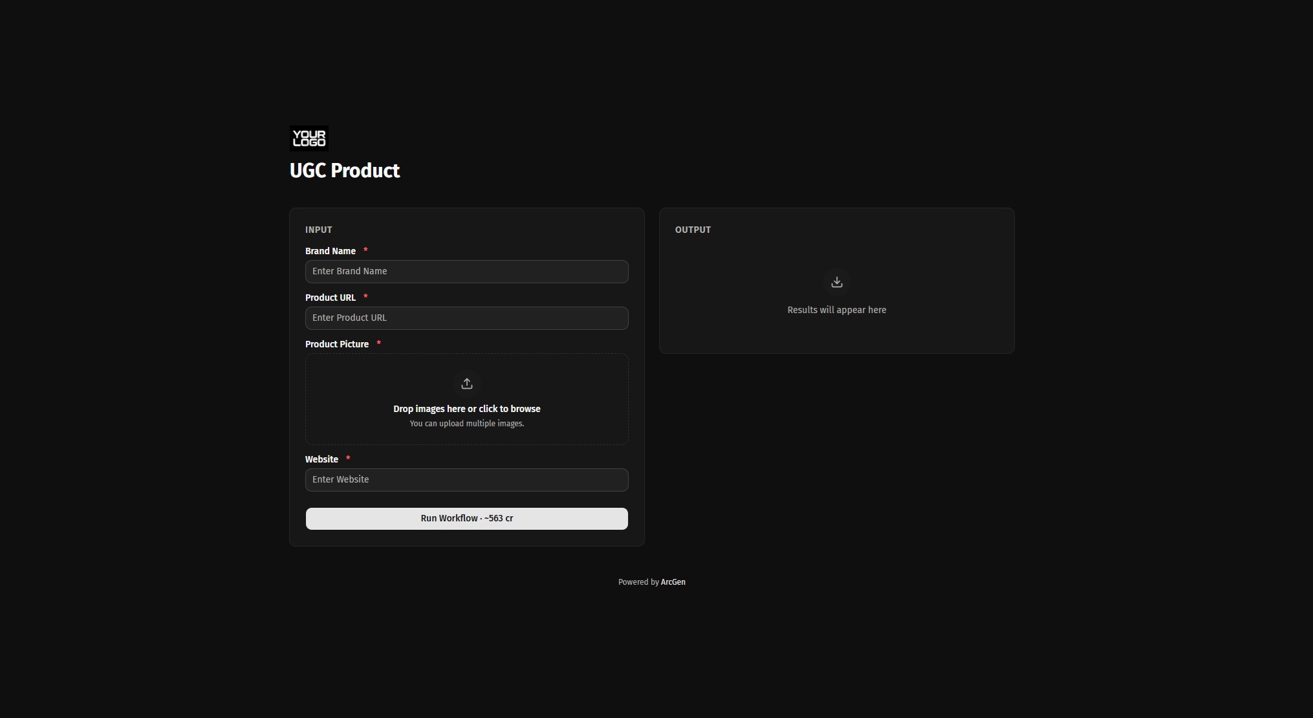Viewport: 1313px width, 718px height.
Task: Click the 'You can upload multiple images' hint
Action: click(x=466, y=424)
